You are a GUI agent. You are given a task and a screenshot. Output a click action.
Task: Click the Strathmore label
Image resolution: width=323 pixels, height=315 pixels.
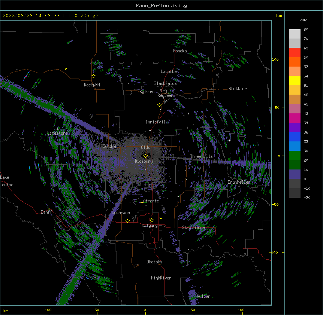193,227
